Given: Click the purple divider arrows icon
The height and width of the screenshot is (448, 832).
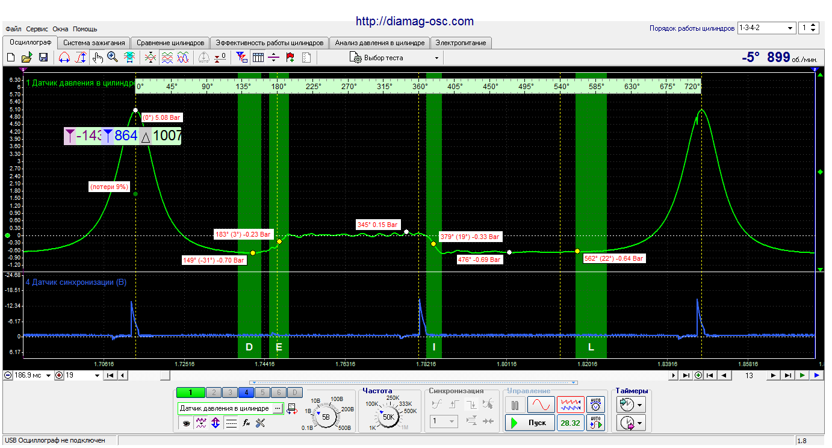Looking at the screenshot, I should 274,58.
